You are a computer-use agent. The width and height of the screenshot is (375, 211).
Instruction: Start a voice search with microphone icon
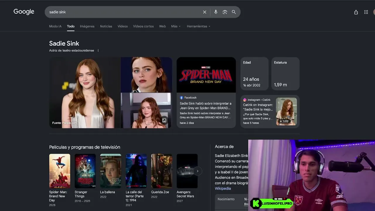[x=216, y=12]
